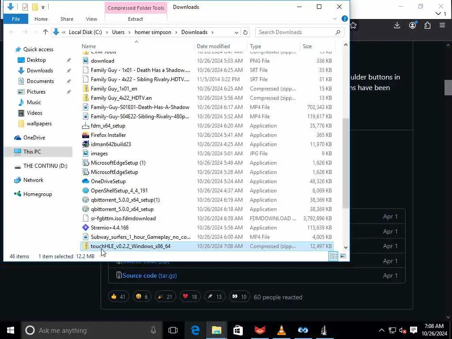This screenshot has width=452, height=339.
Task: Open browser downloads arrow icon
Action: click(397, 25)
